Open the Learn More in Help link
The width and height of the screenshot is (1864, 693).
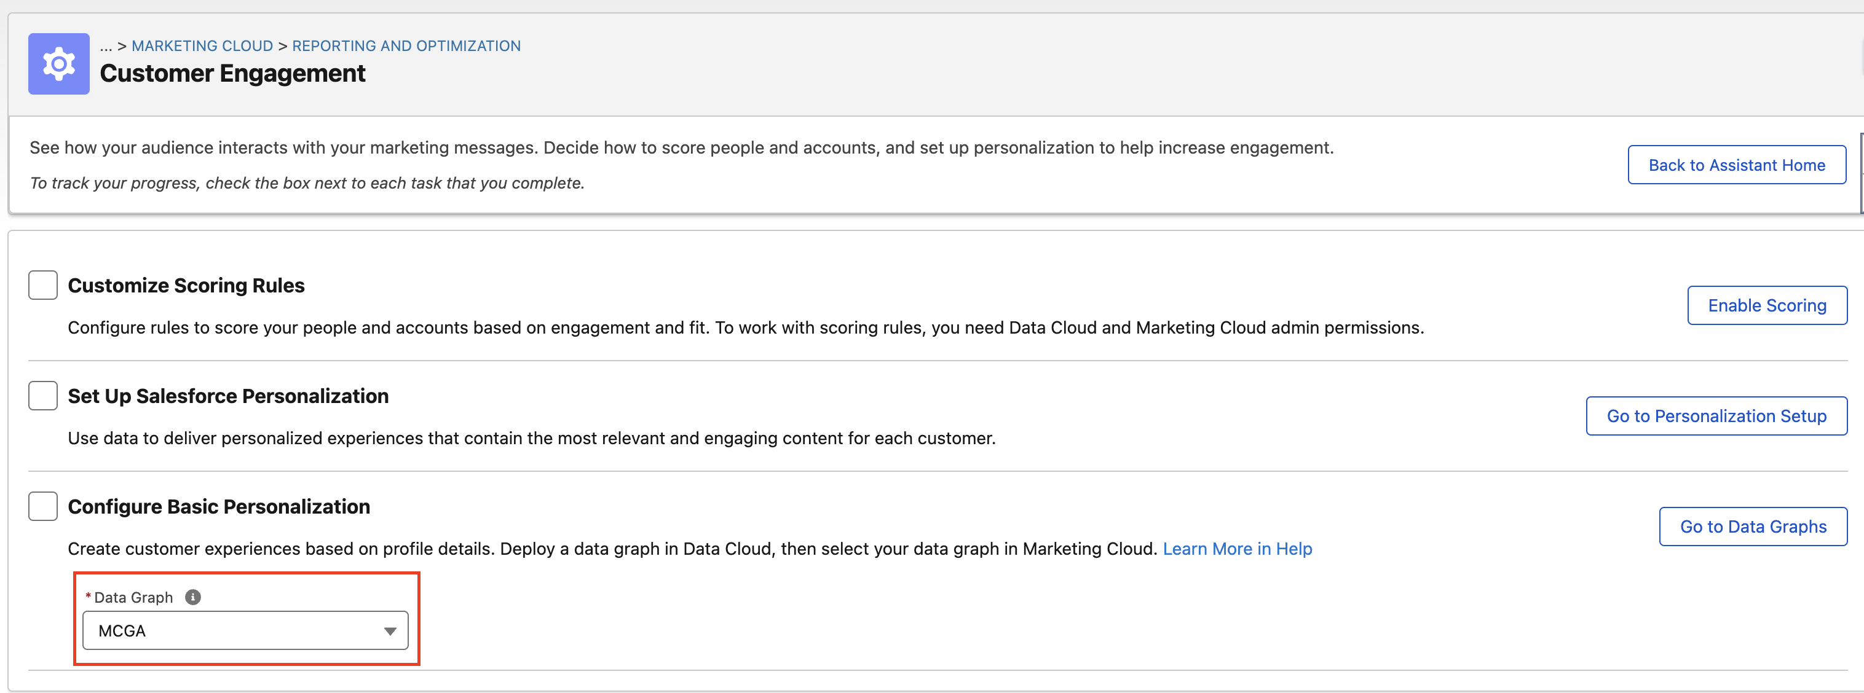click(1238, 549)
